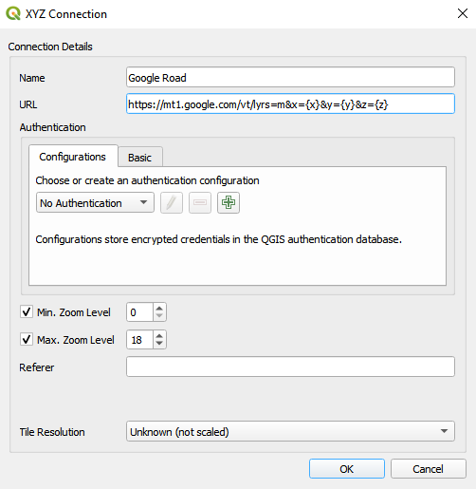Click the Cancel button
Image resolution: width=476 pixels, height=489 pixels.
coord(429,469)
